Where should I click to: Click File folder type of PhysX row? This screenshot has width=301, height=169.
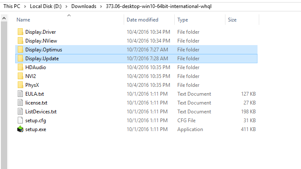tap(188, 85)
